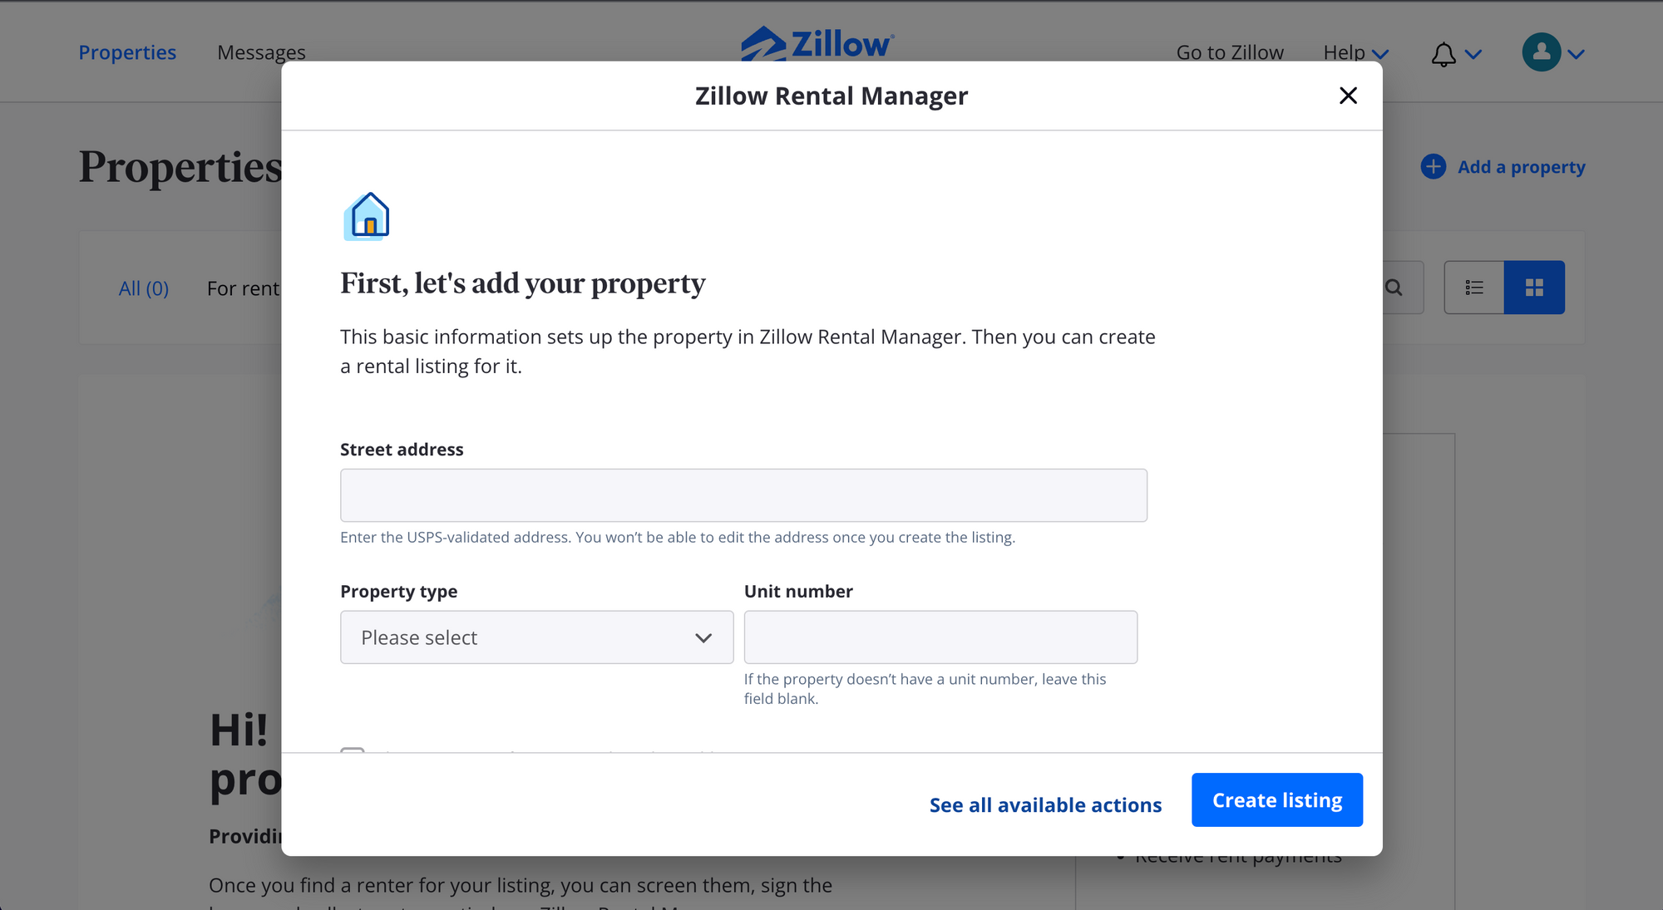Click the search magnifier icon
The image size is (1663, 910).
1394,288
